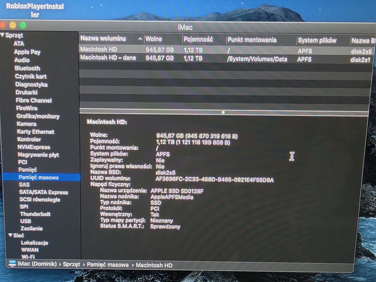
Task: Open the Thunderbolt category
Action: point(35,214)
